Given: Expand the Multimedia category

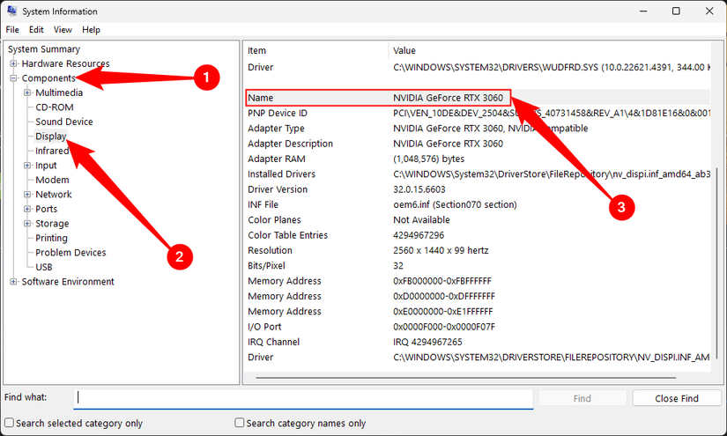Looking at the screenshot, I should tap(27, 92).
